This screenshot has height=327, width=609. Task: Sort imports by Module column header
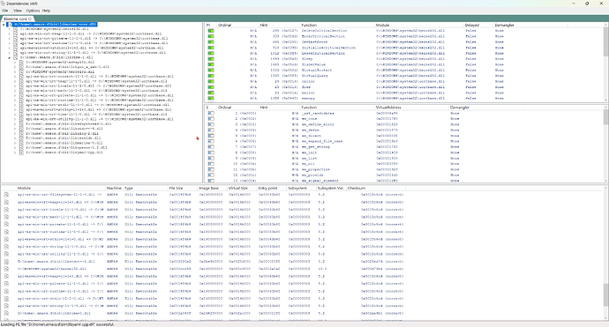click(382, 25)
